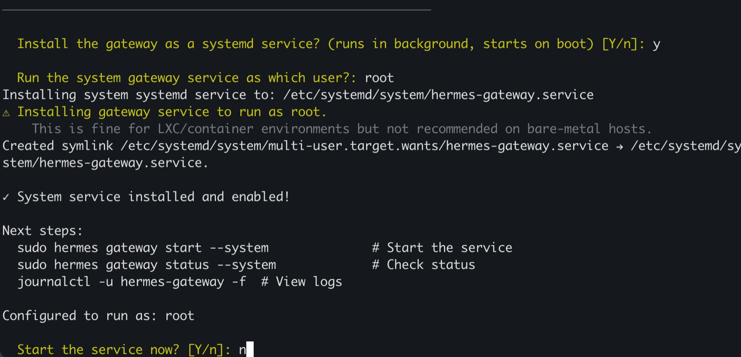Screen dimensions: 741x357
Task: Click the 'Install the gateway as a systemd service?' prompt line
Action: point(339,44)
